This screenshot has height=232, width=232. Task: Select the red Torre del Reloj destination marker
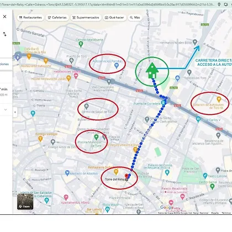(x=126, y=176)
